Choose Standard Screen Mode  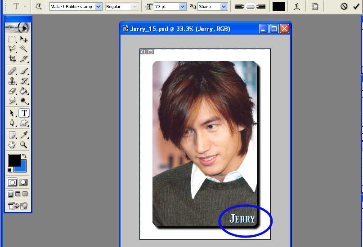point(11,194)
